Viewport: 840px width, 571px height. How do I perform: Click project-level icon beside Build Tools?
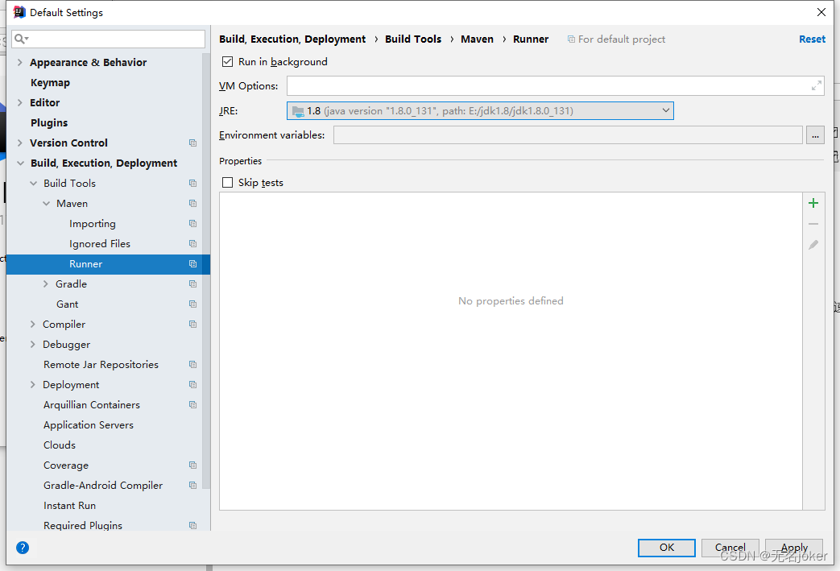pos(192,183)
